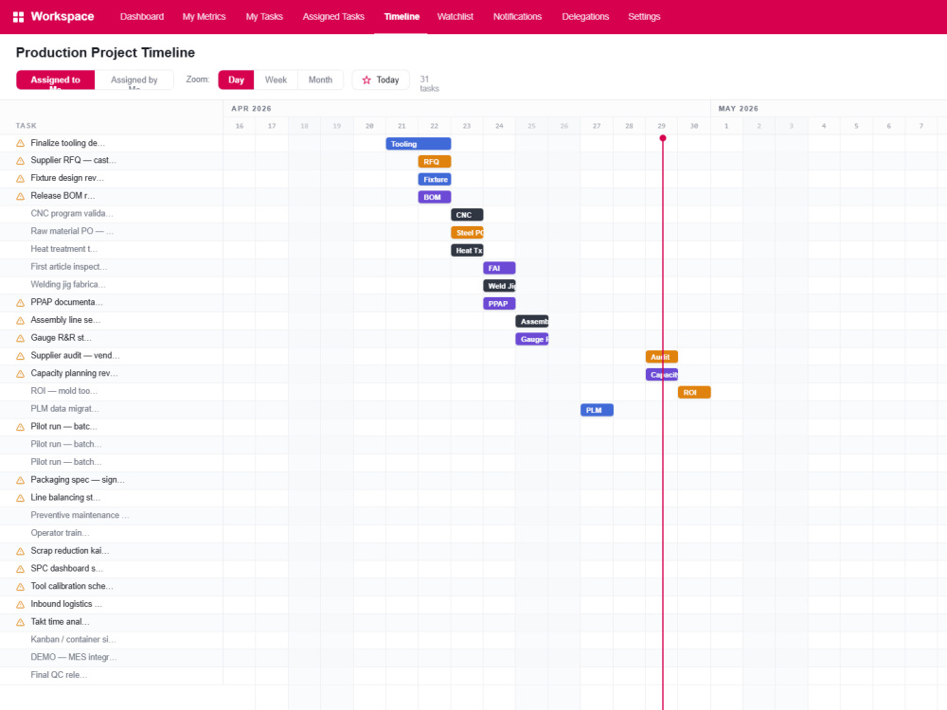Click the purple PPAP gantt bar

pos(499,304)
